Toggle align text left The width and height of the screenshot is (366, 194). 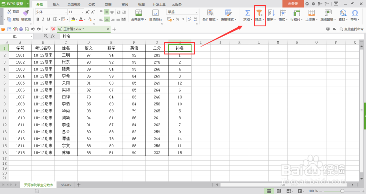(101, 19)
